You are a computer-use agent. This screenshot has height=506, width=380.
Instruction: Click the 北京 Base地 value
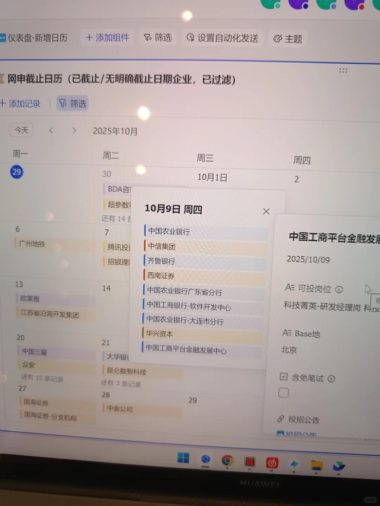coord(289,350)
